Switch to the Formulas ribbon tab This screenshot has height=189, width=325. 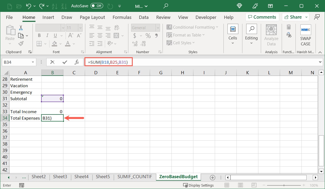point(122,17)
